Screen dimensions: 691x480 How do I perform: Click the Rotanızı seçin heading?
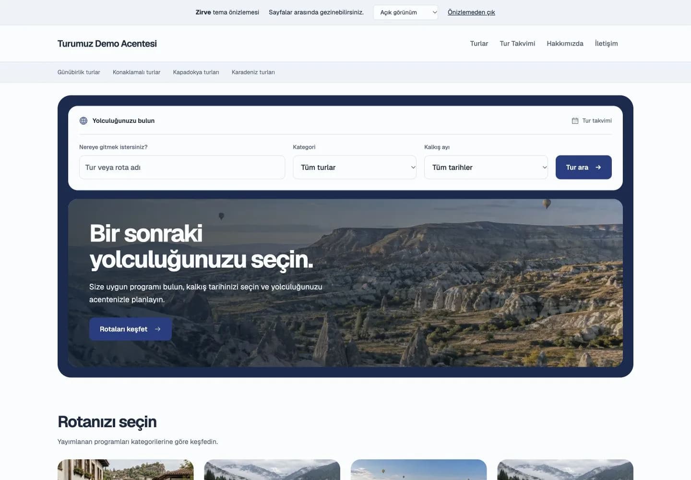click(x=107, y=421)
